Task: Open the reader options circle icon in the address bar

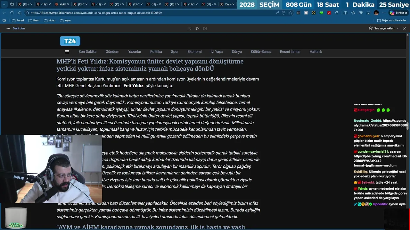Action: tap(284, 13)
